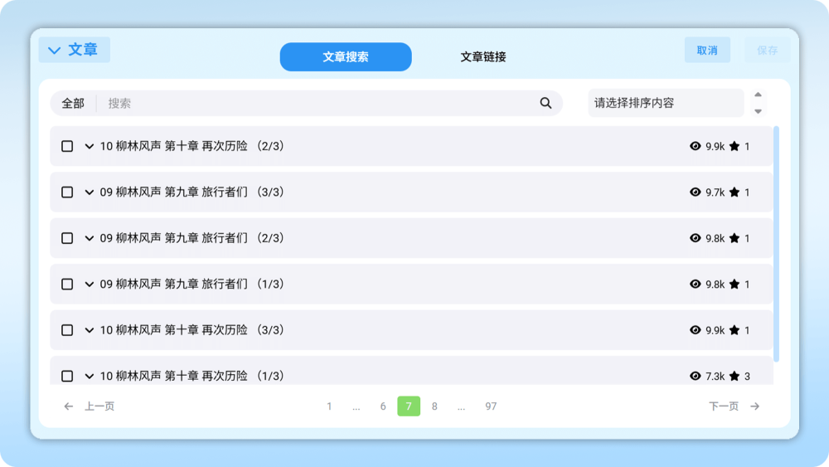The width and height of the screenshot is (829, 467).
Task: Click sort descending down arrow
Action: pos(759,111)
